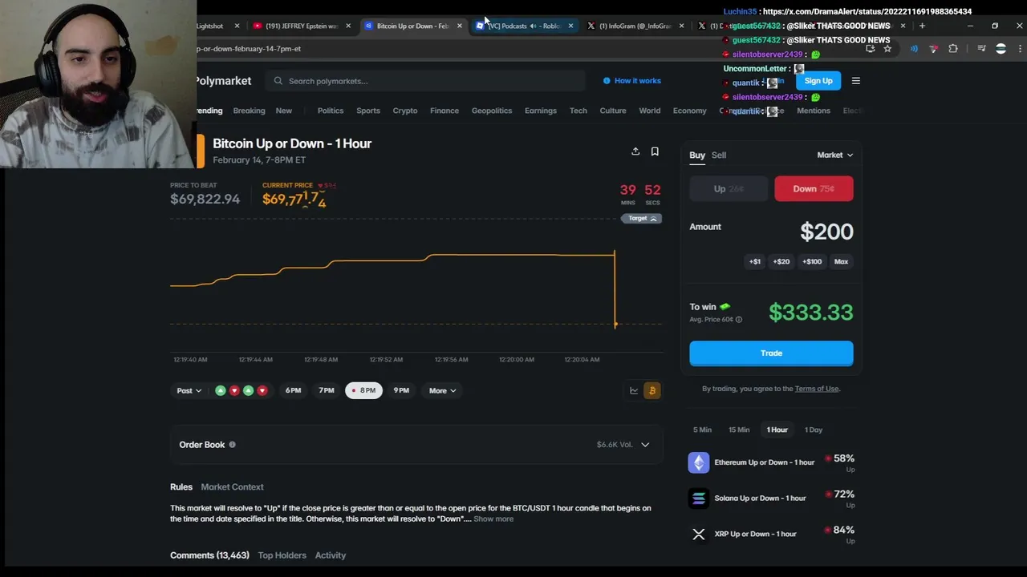Select the 8 PM market window
1027x577 pixels.
[x=364, y=390]
